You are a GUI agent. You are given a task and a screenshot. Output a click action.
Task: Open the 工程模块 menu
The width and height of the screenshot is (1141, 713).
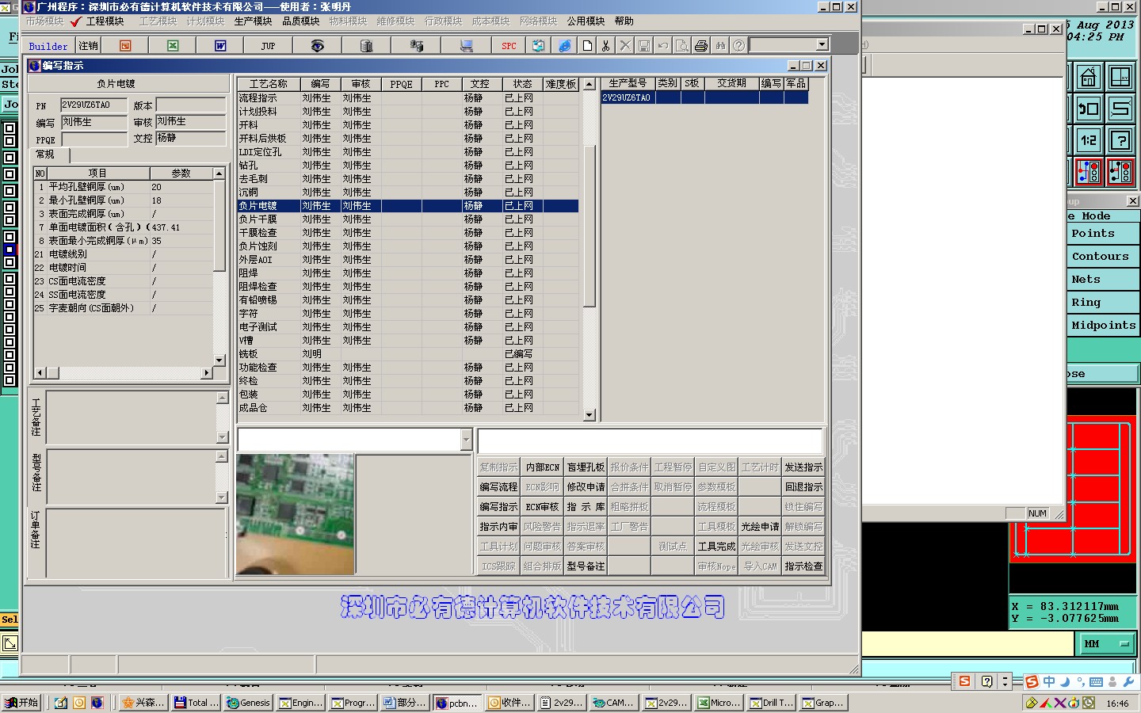tap(105, 21)
